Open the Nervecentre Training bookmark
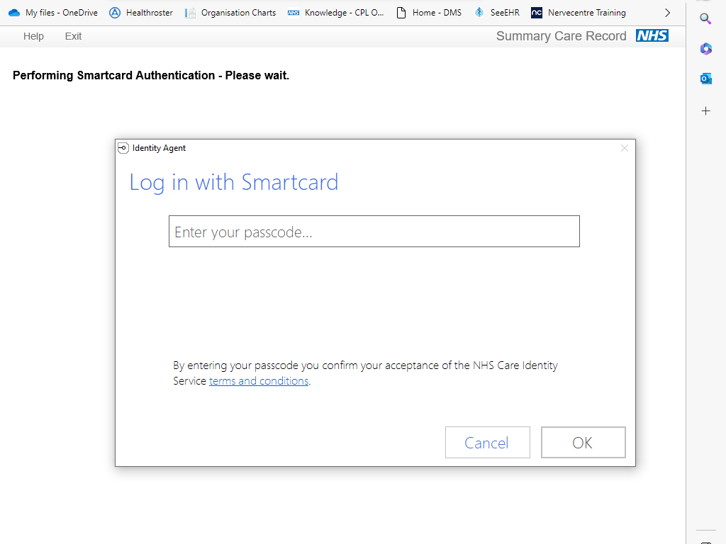Image resolution: width=726 pixels, height=544 pixels. 579,13
